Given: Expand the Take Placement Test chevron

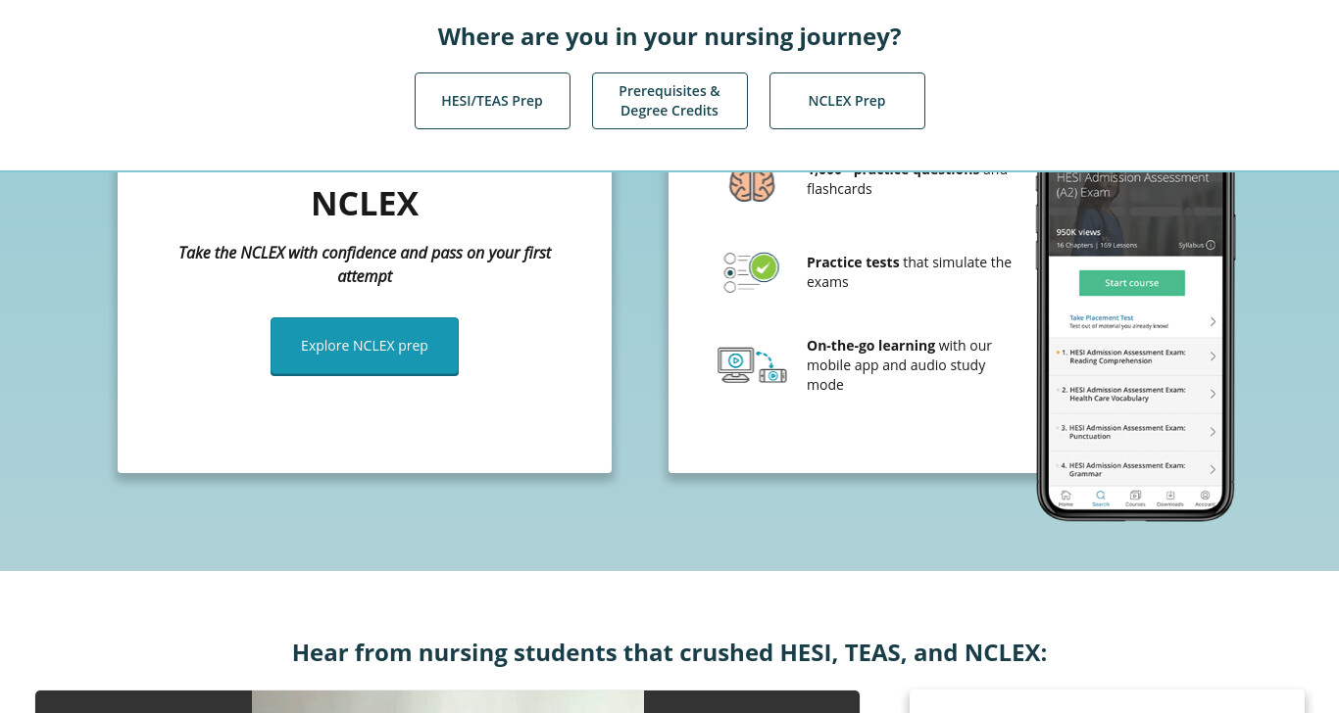Looking at the screenshot, I should 1213,321.
